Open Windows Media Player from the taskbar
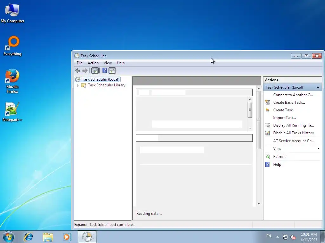This screenshot has height=243, width=325. pos(67,237)
